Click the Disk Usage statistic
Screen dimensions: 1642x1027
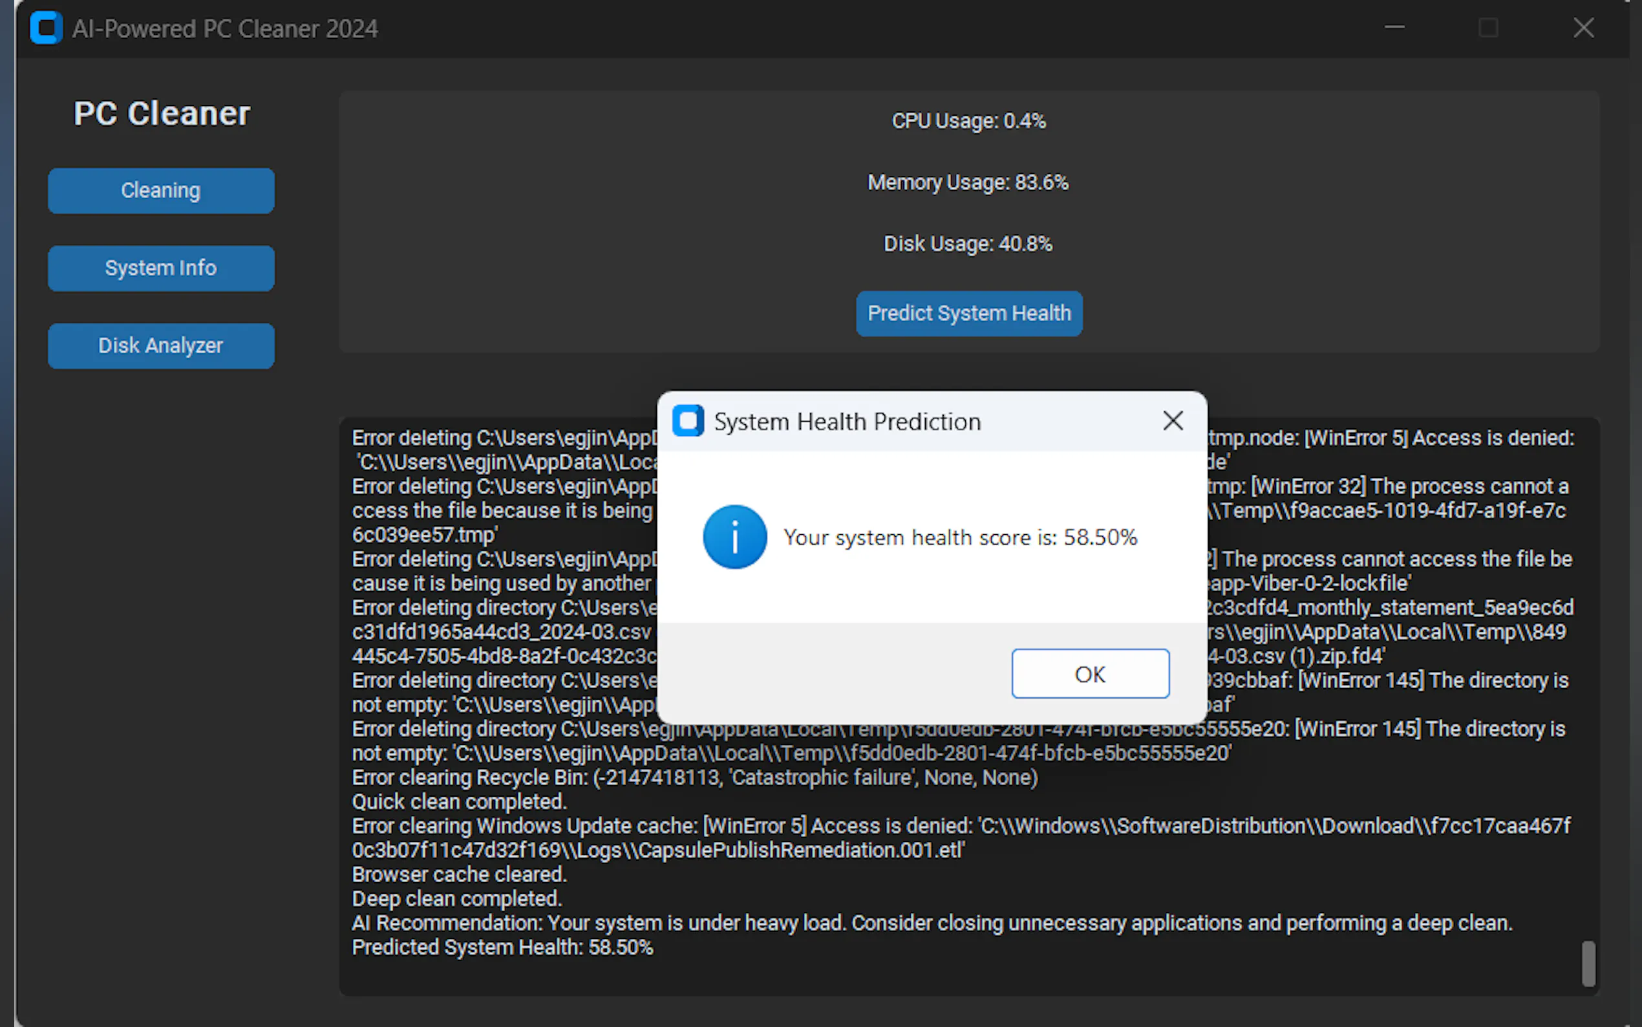coord(968,243)
